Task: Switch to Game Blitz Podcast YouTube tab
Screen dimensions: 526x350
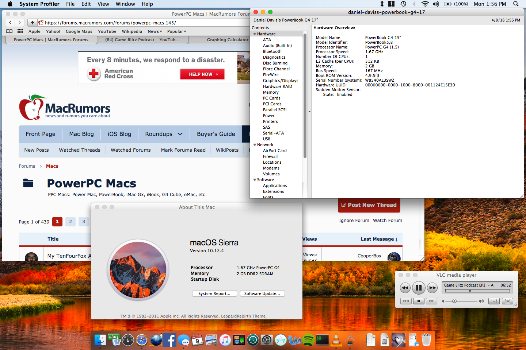Action: [142, 40]
